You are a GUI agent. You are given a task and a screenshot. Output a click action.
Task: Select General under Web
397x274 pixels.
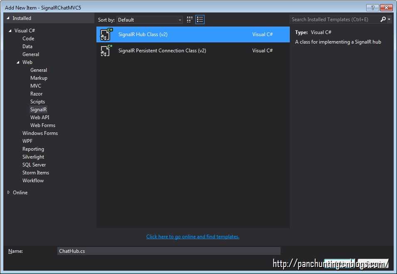click(x=39, y=70)
